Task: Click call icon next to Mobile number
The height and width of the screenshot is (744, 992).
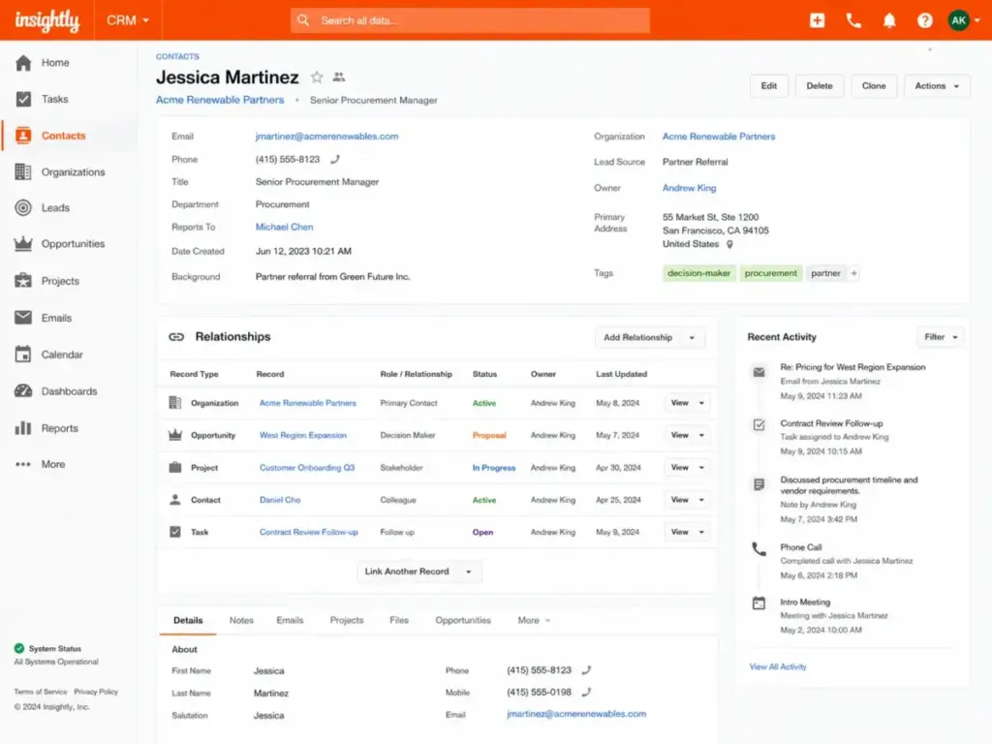Action: [586, 692]
